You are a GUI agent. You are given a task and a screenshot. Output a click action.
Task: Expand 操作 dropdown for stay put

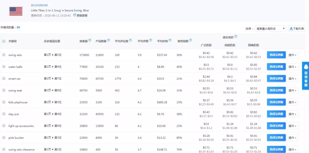click(292, 114)
